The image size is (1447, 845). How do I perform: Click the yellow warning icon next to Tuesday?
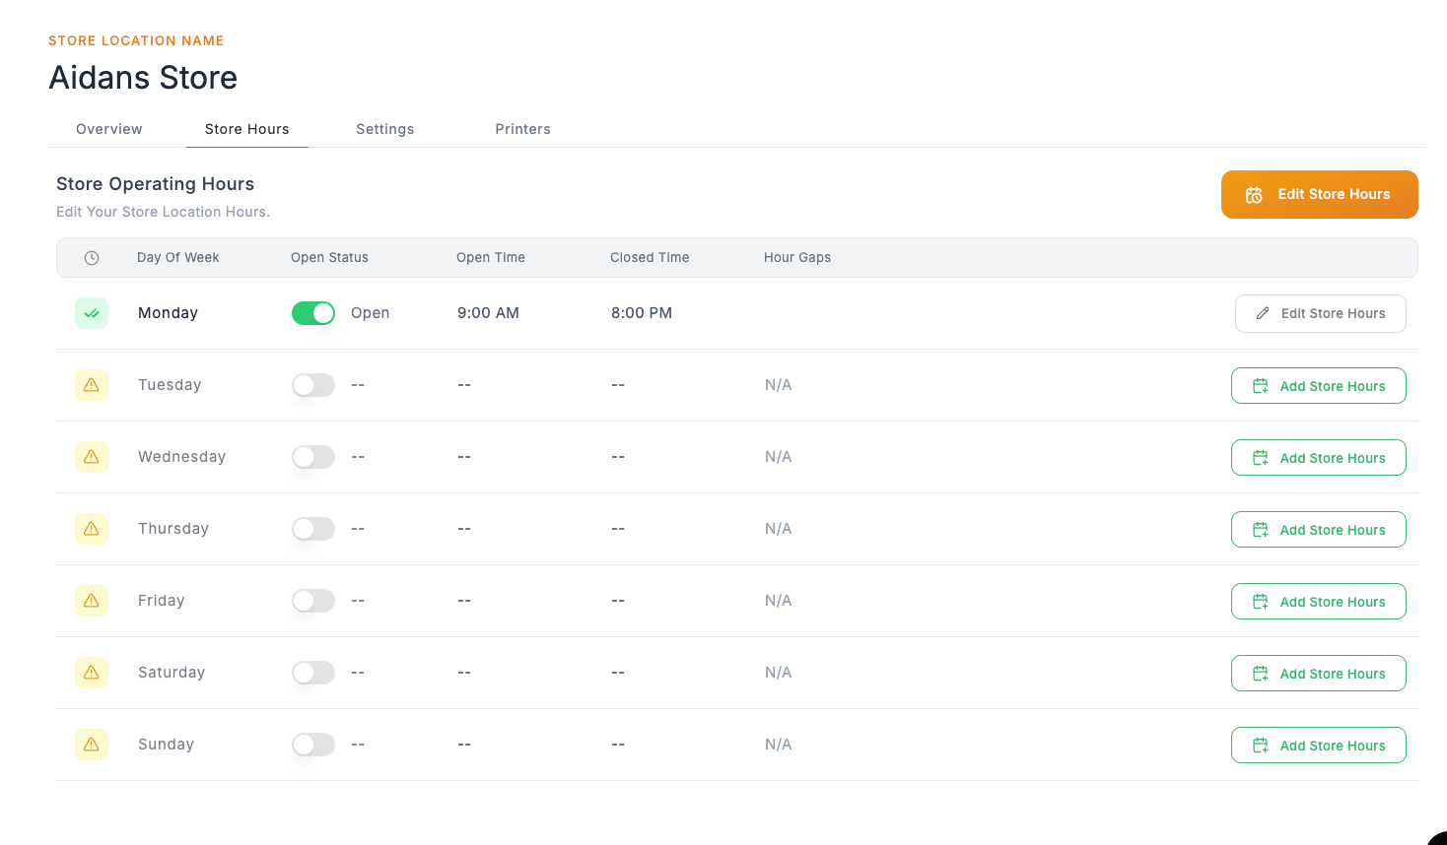click(x=92, y=384)
